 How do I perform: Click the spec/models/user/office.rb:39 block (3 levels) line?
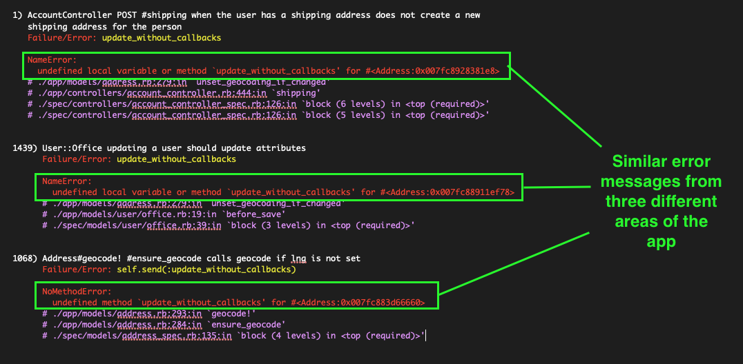(x=229, y=226)
